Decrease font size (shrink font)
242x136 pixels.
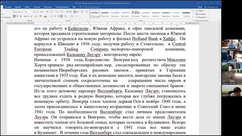(x=37, y=12)
